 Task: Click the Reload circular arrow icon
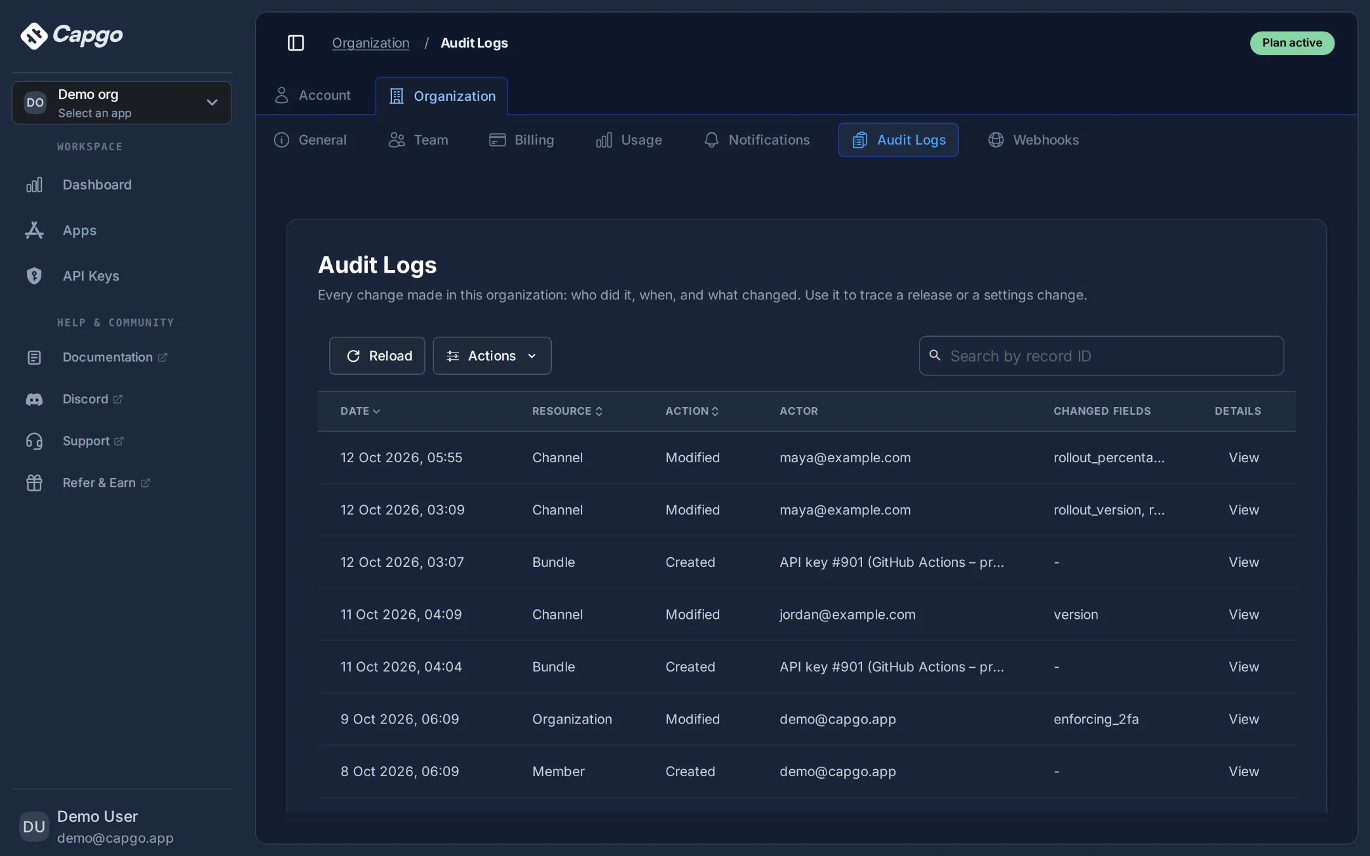353,356
